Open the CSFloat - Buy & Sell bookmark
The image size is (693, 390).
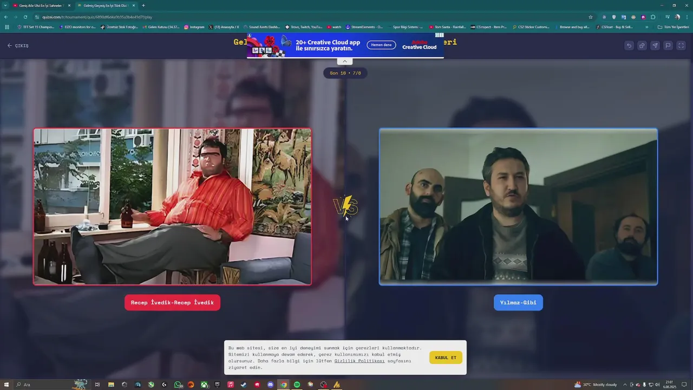[614, 27]
